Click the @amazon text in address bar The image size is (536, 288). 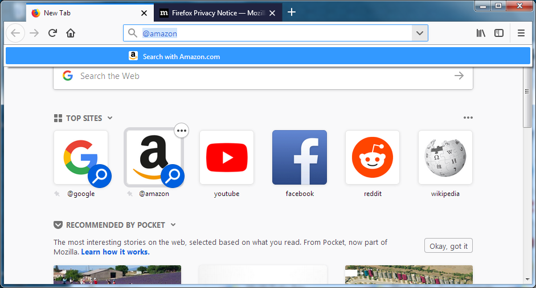pos(159,34)
